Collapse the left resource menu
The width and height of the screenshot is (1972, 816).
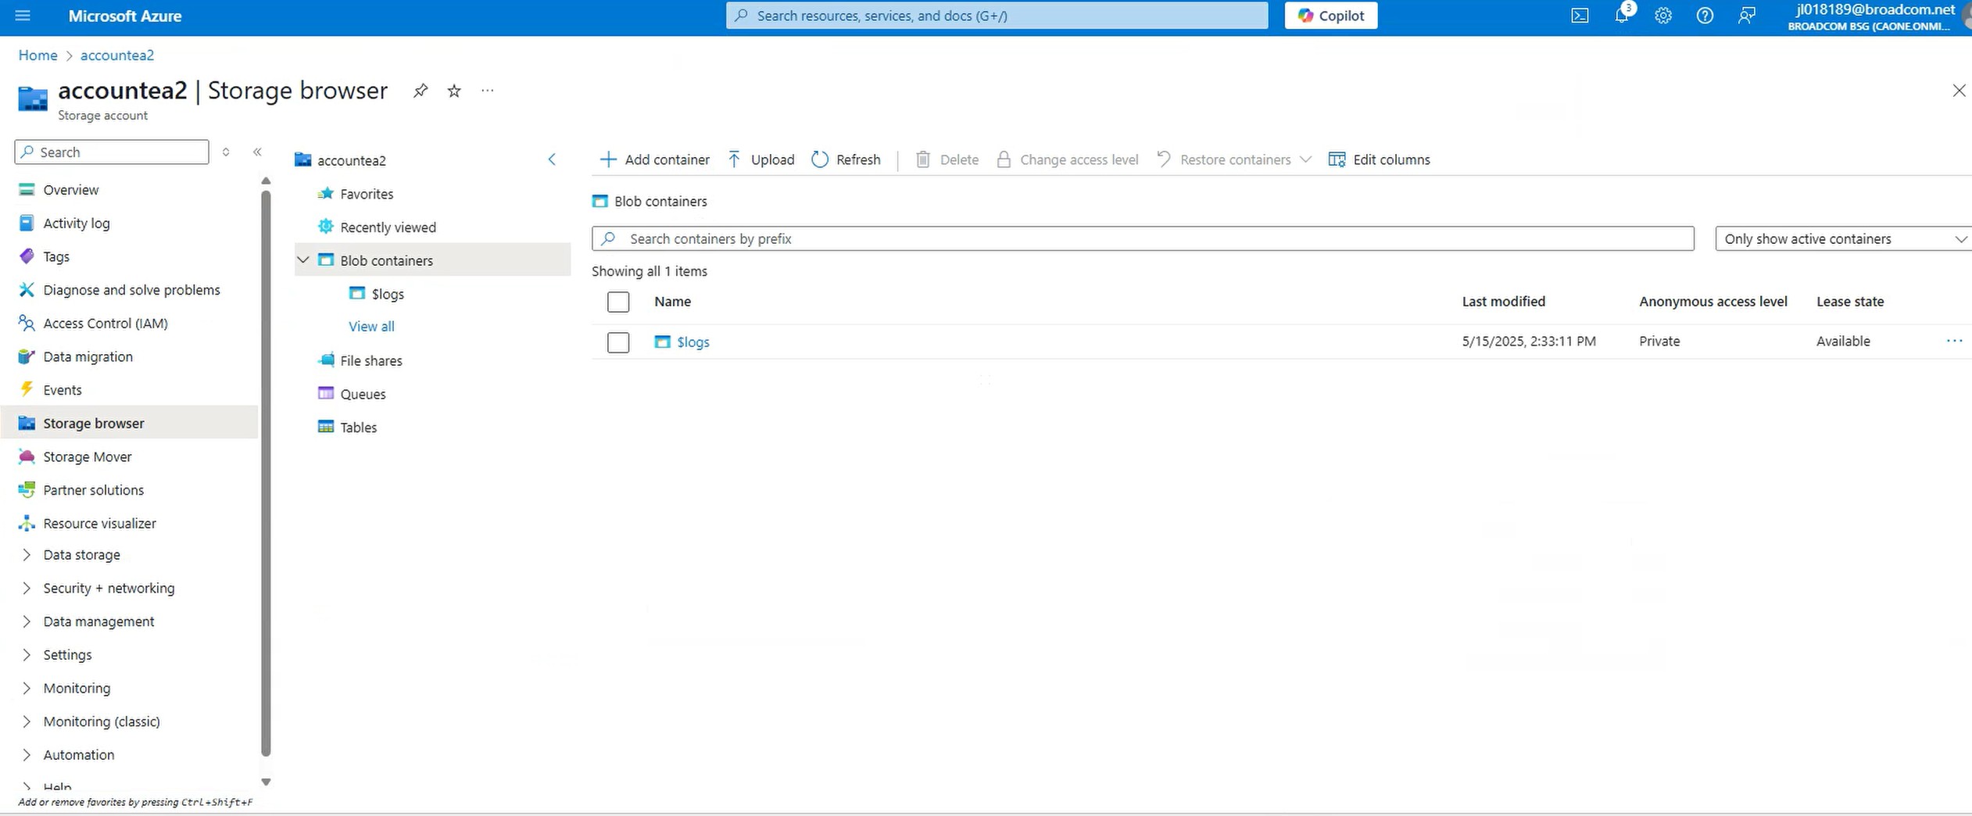257,152
